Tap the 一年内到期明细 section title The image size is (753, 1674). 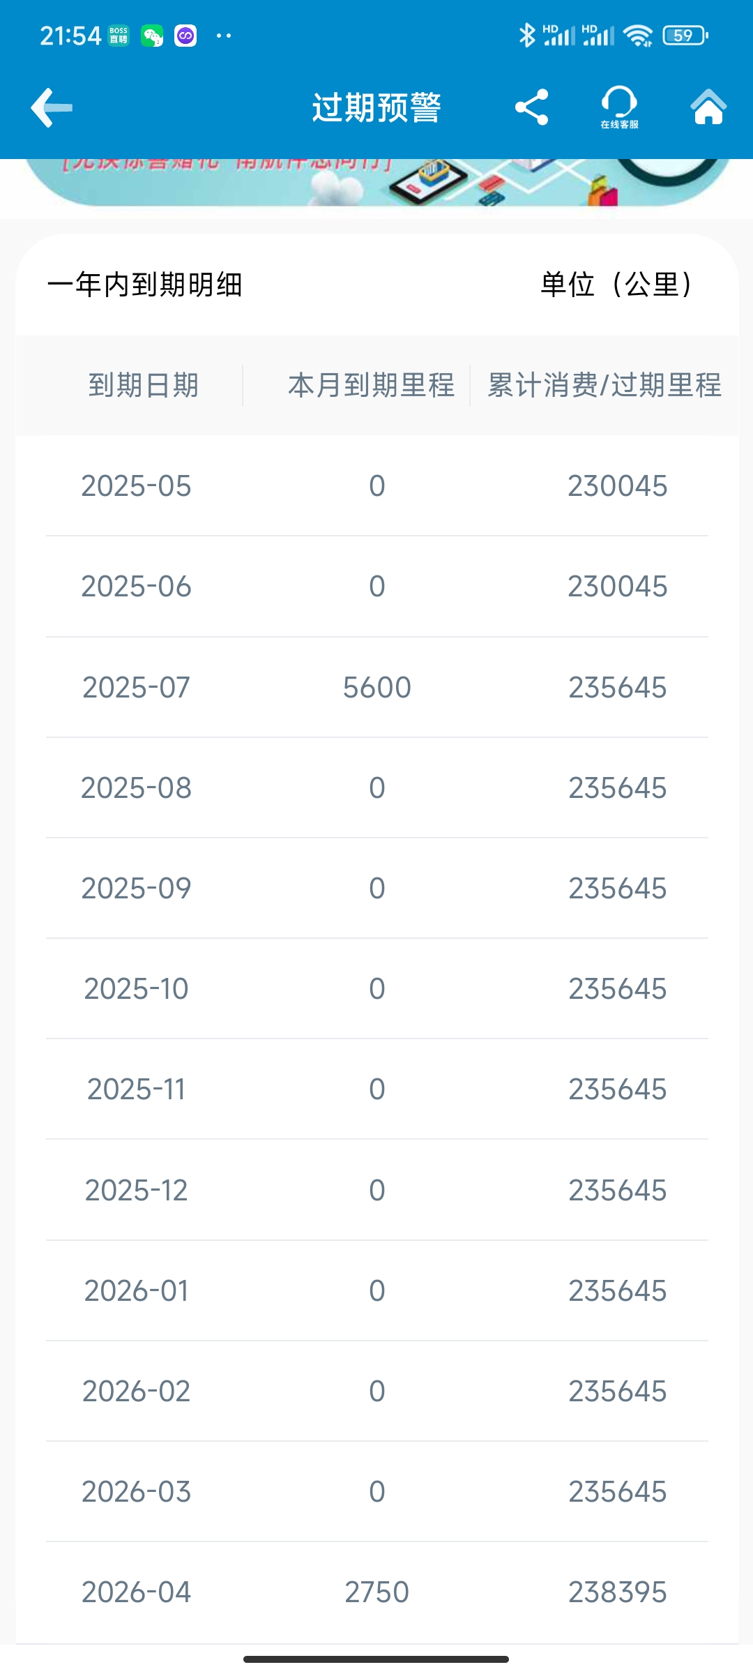pos(145,285)
